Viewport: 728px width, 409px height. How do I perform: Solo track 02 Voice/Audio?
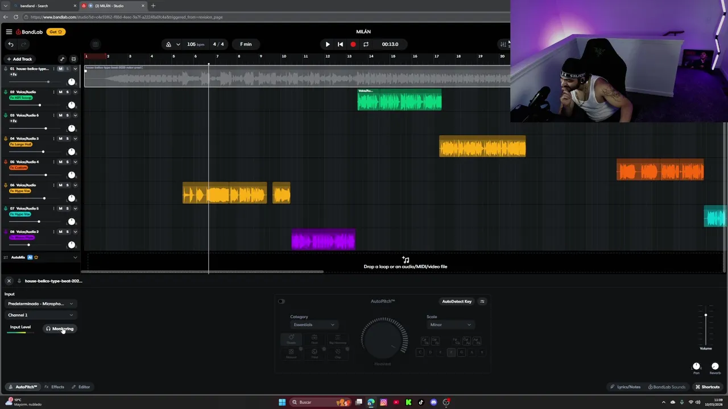67,92
